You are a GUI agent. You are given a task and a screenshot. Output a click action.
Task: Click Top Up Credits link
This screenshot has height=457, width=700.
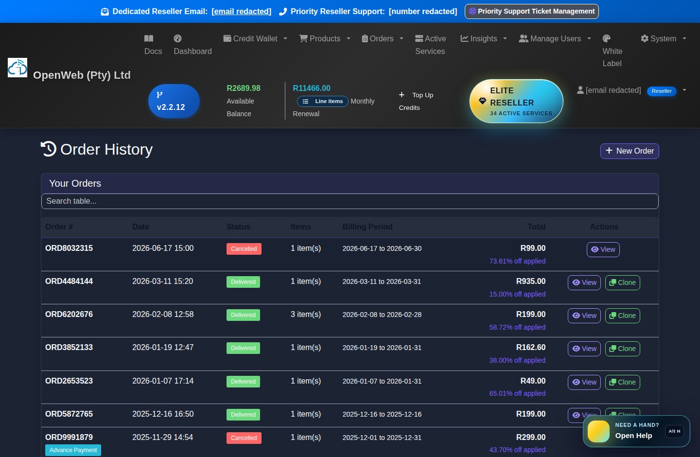[x=416, y=101]
